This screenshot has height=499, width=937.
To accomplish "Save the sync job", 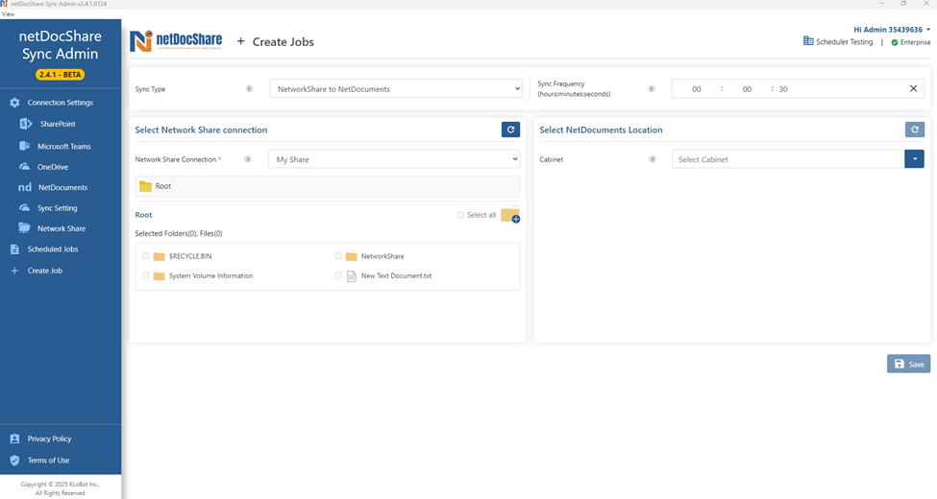I will 908,364.
